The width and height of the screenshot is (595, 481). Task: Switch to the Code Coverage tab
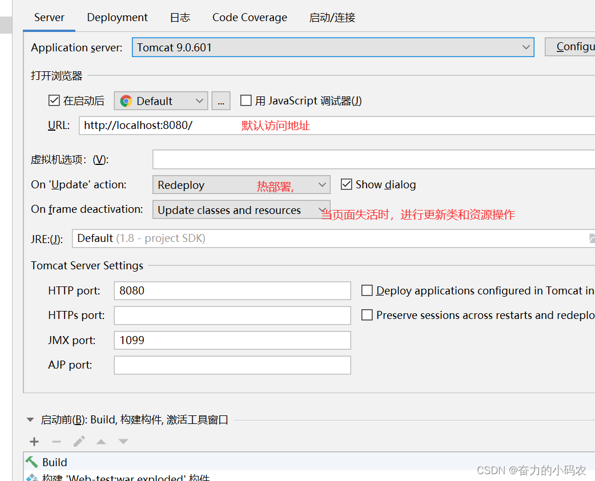coord(250,18)
